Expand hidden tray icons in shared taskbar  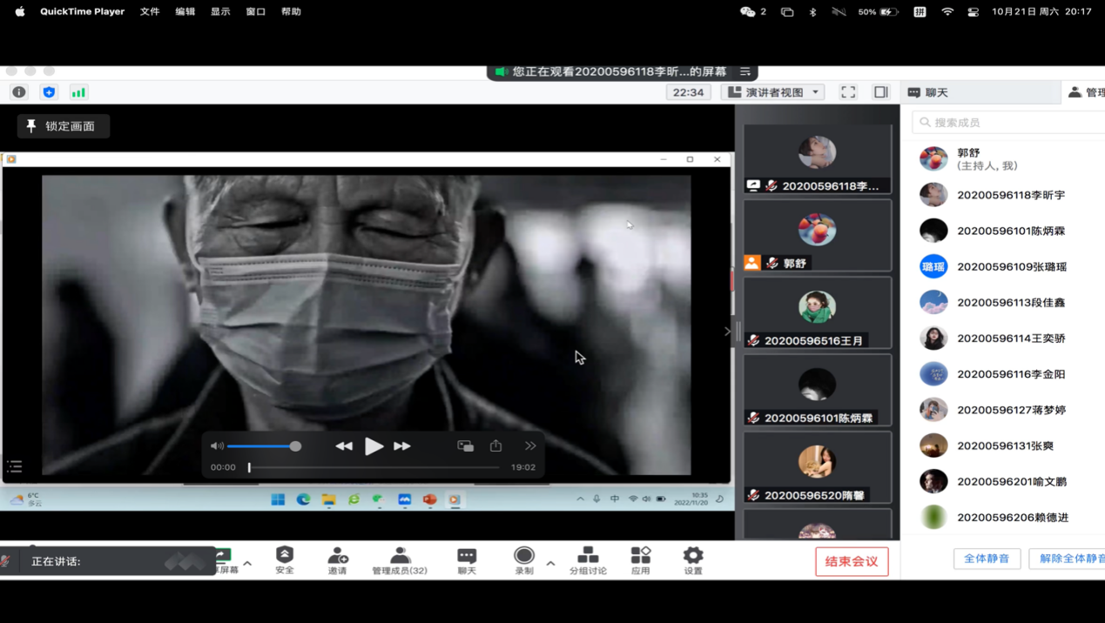[x=580, y=499]
